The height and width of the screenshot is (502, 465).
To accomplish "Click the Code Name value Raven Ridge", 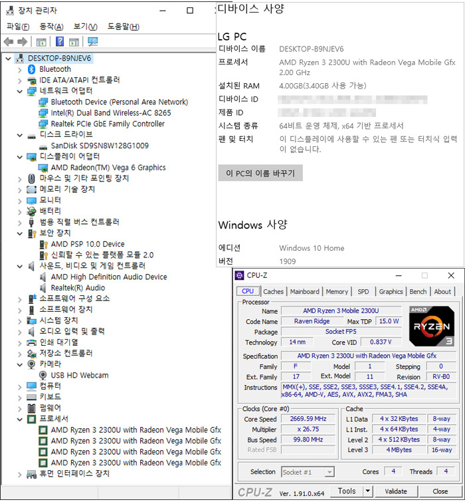I will click(312, 321).
